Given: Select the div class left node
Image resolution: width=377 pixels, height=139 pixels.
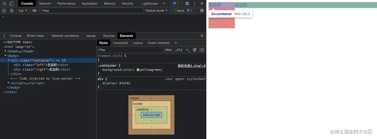Looking at the screenshot, I should [x=41, y=65].
